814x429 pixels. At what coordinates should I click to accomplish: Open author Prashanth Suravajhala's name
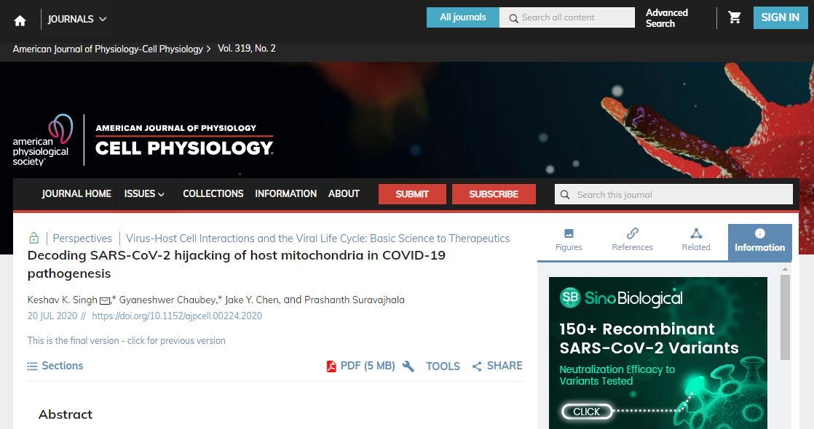pyautogui.click(x=354, y=300)
